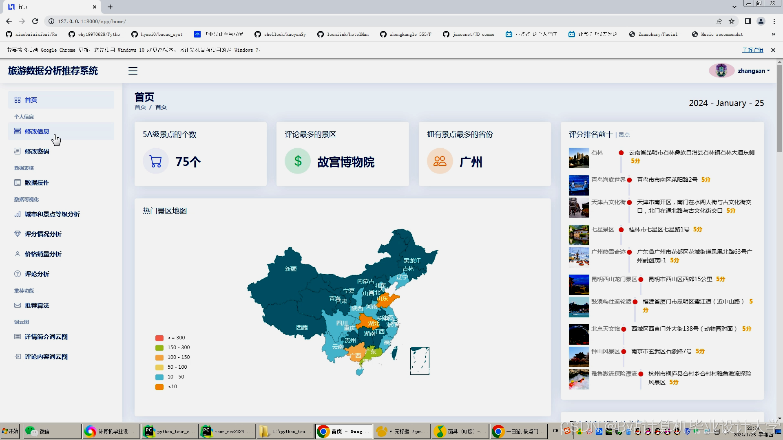Click the shopping cart icon in 5A card
Screen dimensions: 783x440
click(x=156, y=161)
